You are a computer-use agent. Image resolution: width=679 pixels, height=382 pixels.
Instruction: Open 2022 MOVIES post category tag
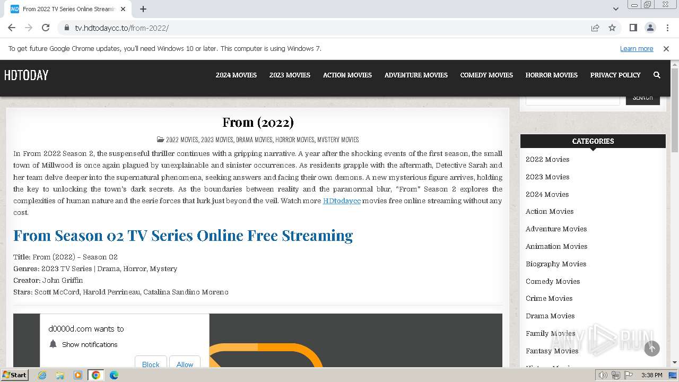[x=182, y=140]
